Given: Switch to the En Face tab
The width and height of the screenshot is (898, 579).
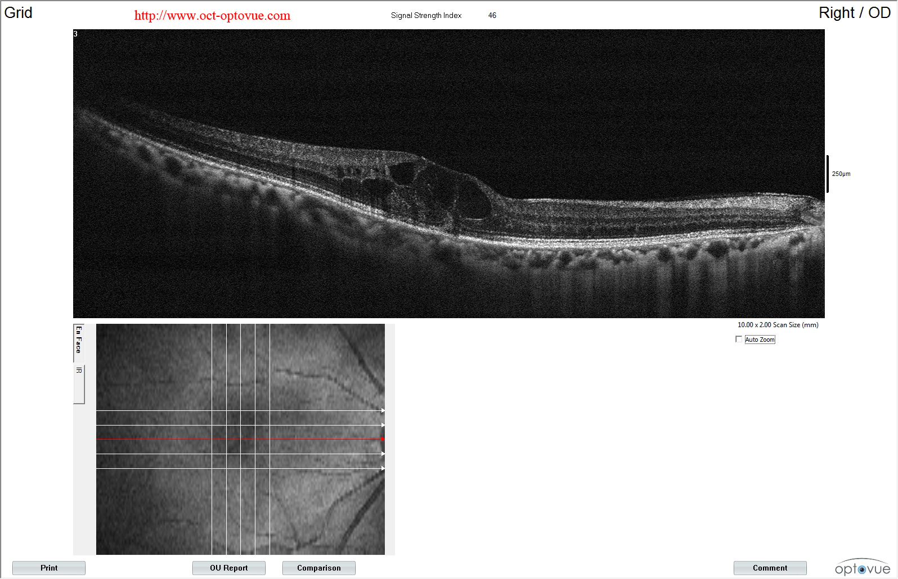Looking at the screenshot, I should tap(79, 343).
